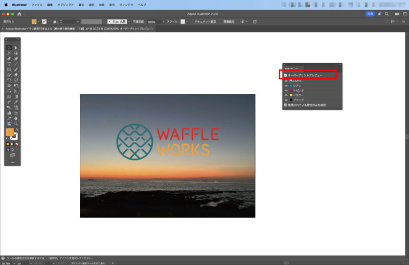Click the orange Fill color swatch
Viewport: 409px width, 265px height.
coord(9,132)
